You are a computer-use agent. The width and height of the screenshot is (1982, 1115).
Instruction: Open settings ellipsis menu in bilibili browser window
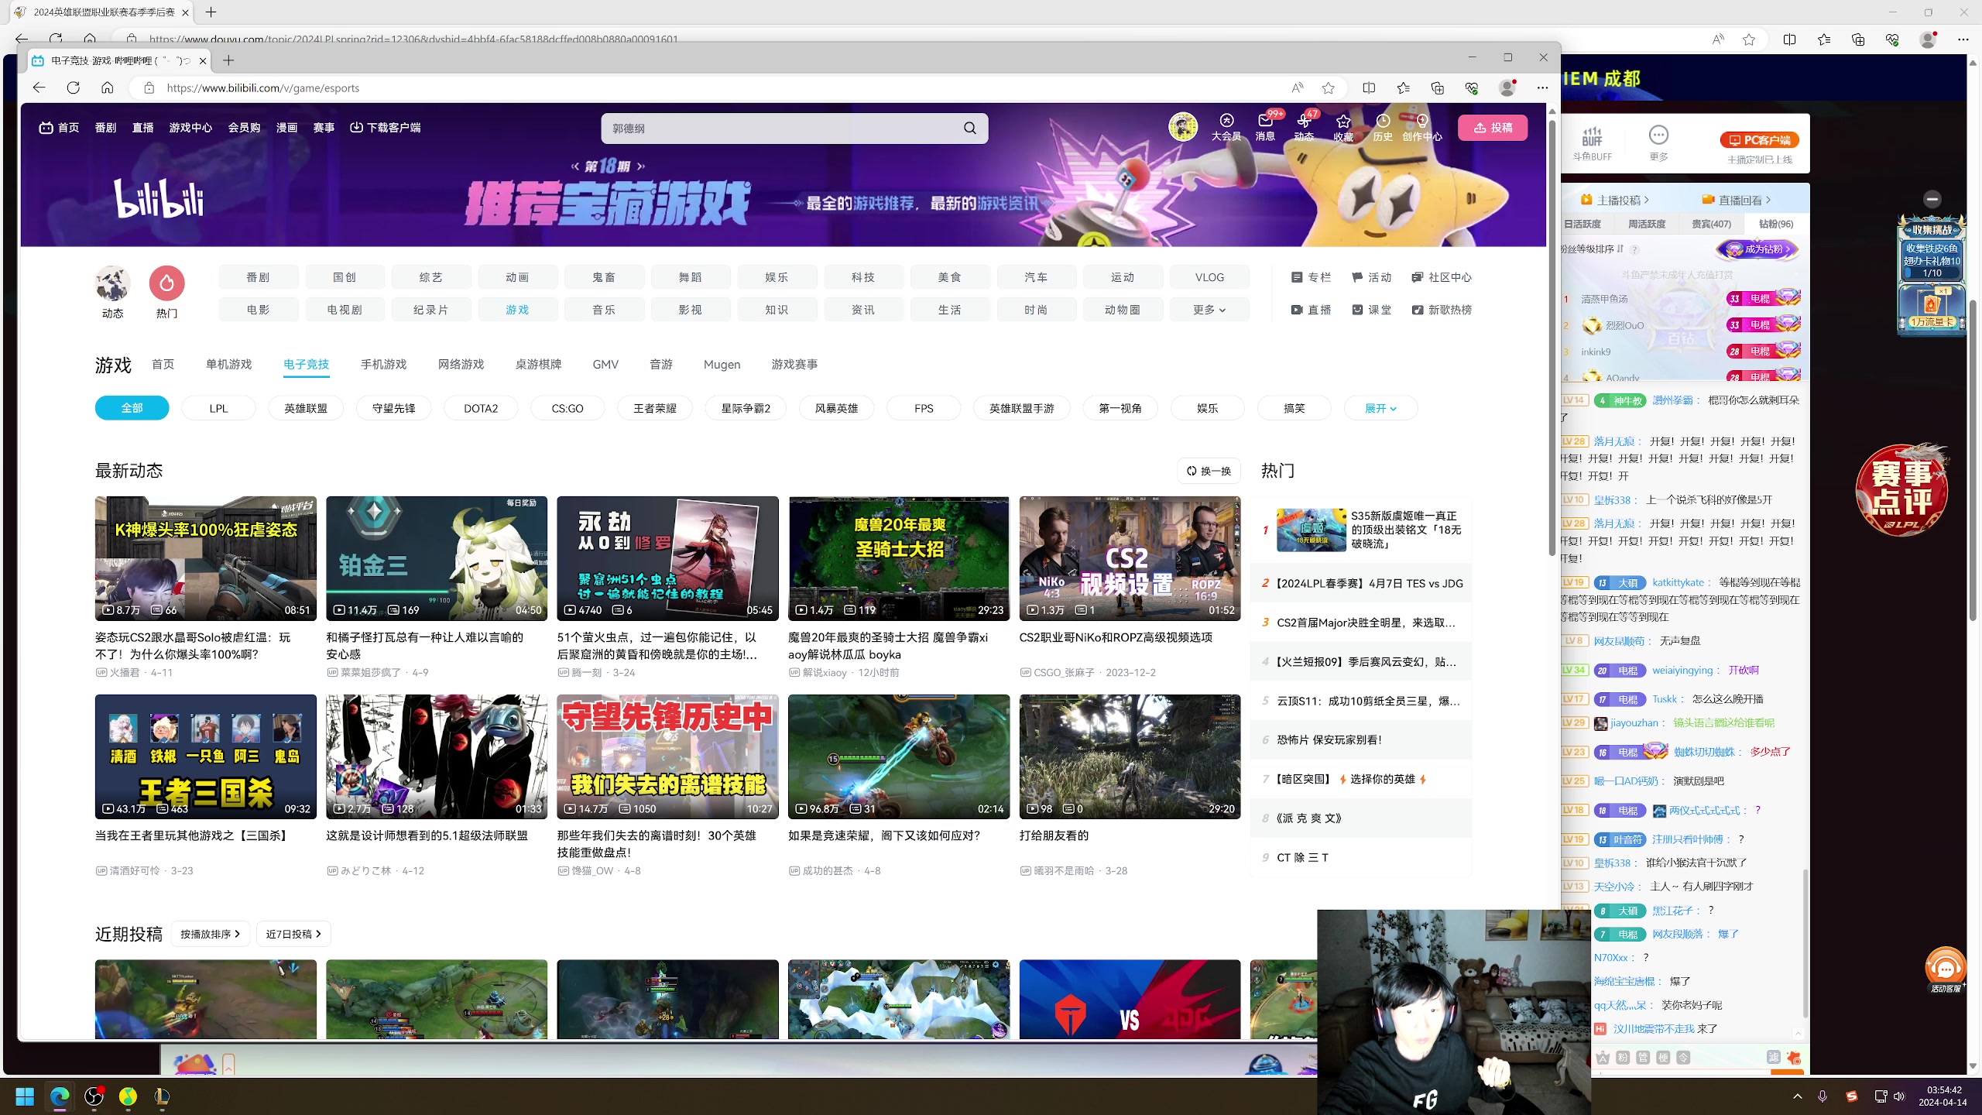[1542, 87]
